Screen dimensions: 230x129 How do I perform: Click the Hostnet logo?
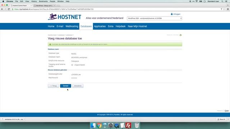pyautogui.click(x=64, y=17)
